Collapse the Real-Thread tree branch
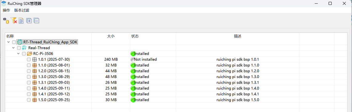 (x=14, y=48)
